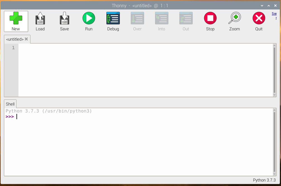Viewport: 281px width, 186px height.
Task: Close the Thonny window
Action: click(275, 6)
